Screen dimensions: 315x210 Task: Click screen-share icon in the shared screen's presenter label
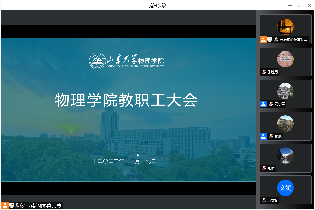click(12, 206)
